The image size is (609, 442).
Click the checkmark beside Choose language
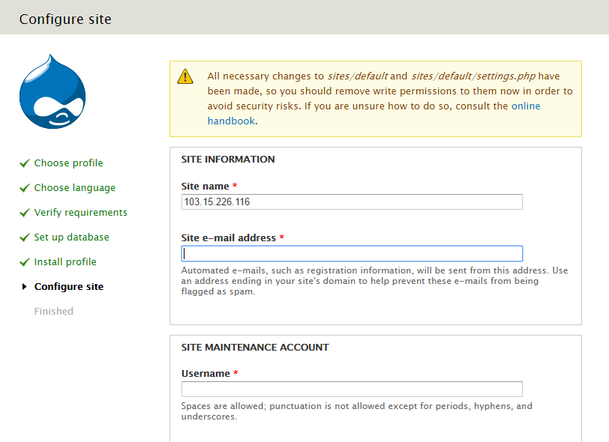(x=25, y=188)
